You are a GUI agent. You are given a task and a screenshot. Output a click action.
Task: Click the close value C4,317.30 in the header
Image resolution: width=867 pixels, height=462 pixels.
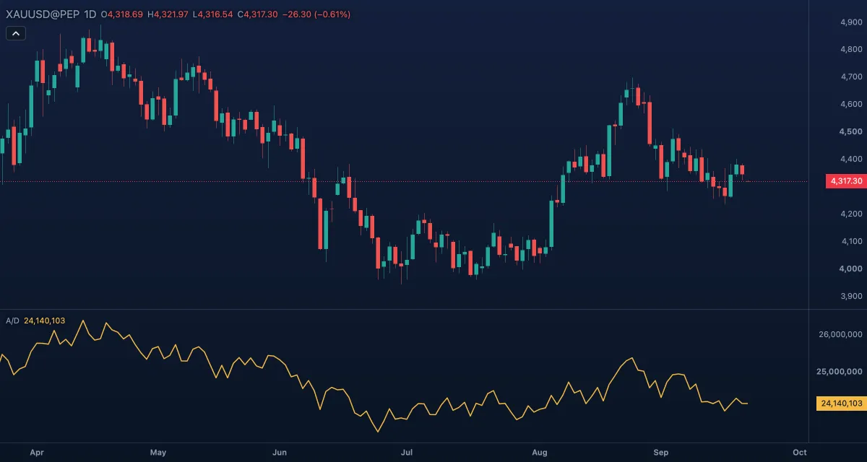point(256,14)
